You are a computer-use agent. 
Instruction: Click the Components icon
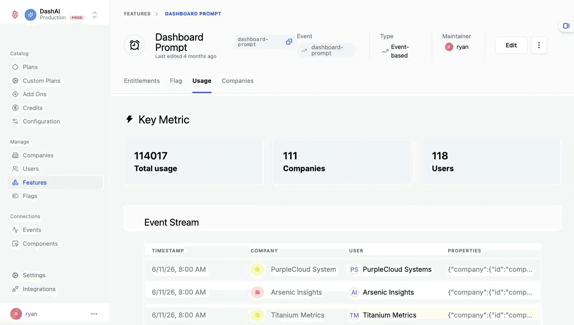point(15,244)
